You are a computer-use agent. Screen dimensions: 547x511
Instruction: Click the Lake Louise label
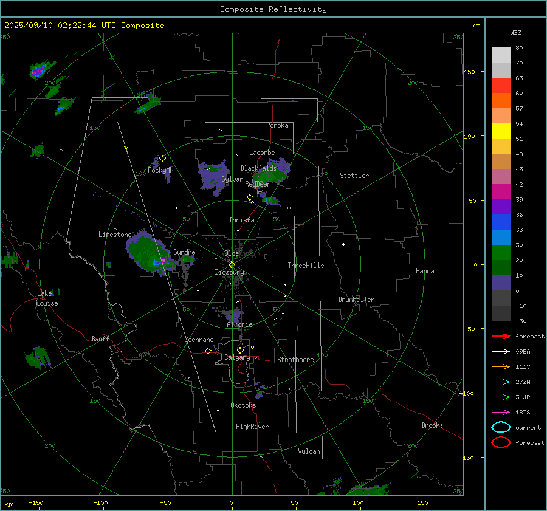click(x=47, y=298)
